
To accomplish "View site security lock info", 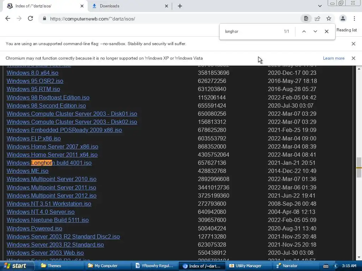I will pyautogui.click(x=45, y=19).
